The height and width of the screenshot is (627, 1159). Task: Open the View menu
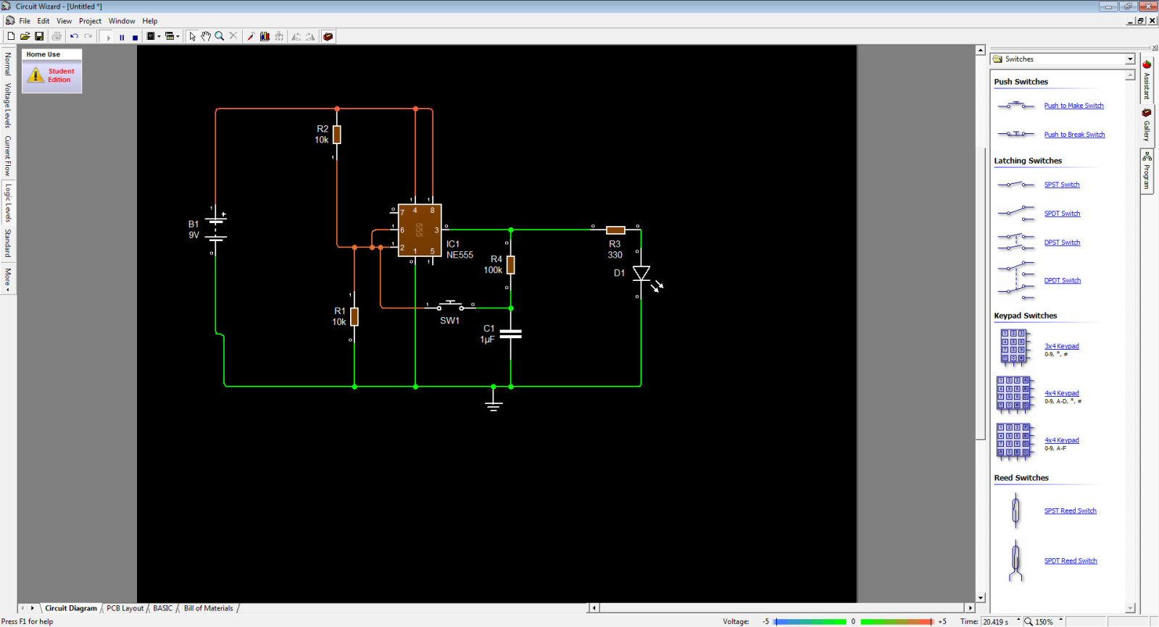[x=64, y=21]
